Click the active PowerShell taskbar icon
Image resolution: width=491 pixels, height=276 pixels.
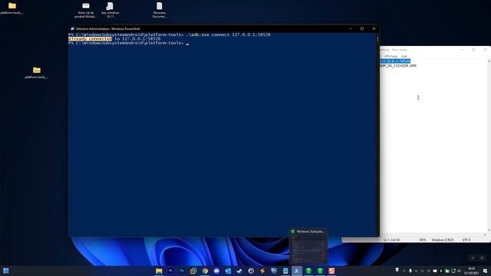pyautogui.click(x=297, y=271)
